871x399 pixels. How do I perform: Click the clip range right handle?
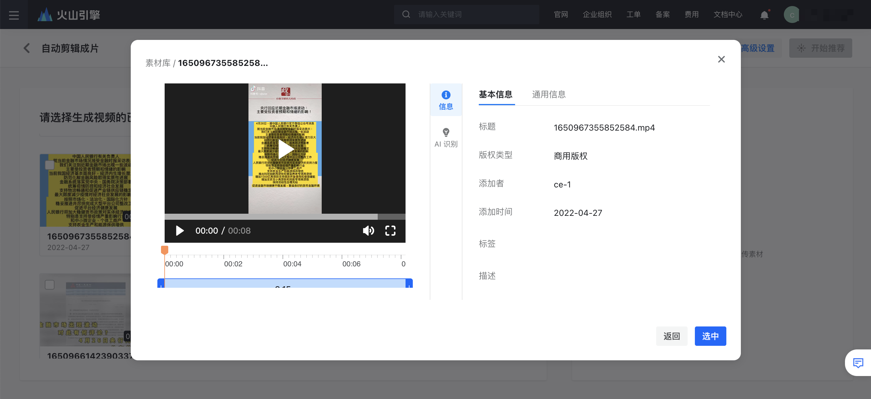(409, 283)
